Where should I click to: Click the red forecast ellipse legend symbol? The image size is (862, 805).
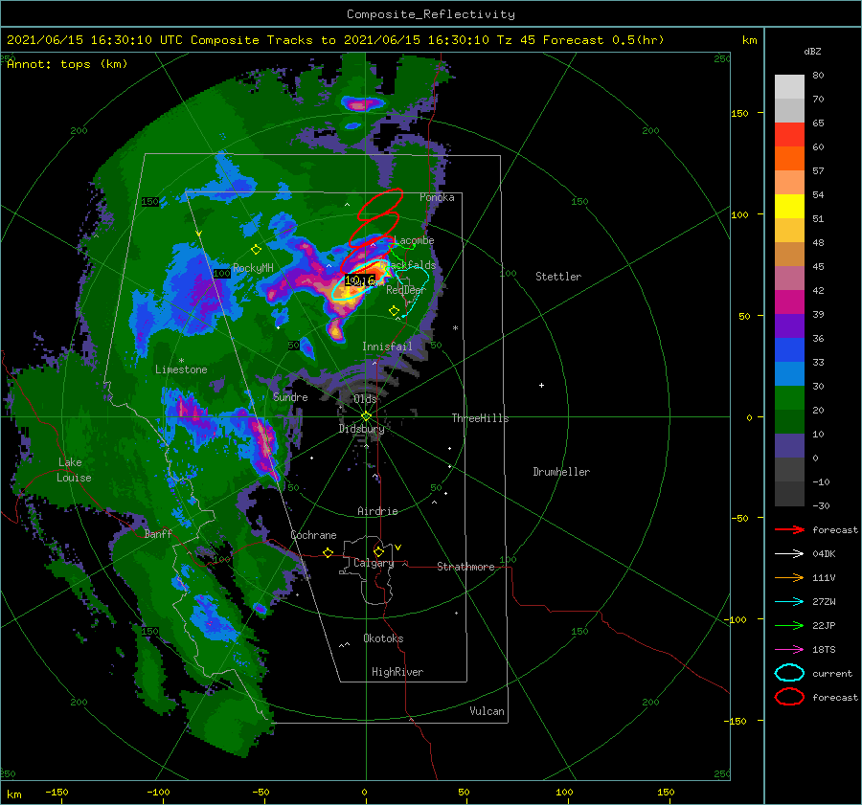[x=789, y=697]
